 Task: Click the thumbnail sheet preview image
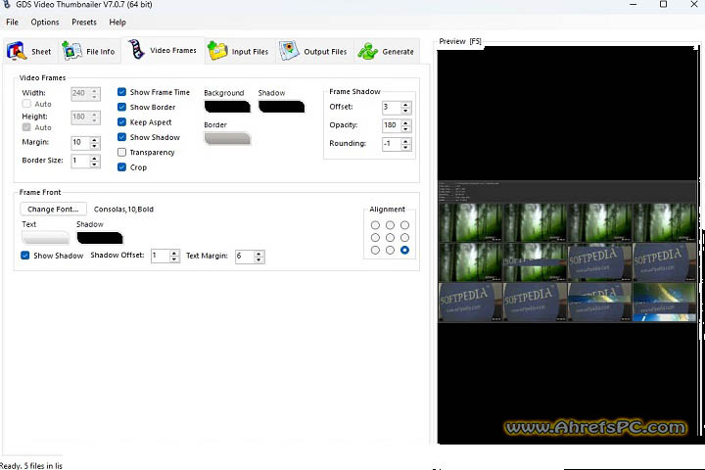point(567,252)
